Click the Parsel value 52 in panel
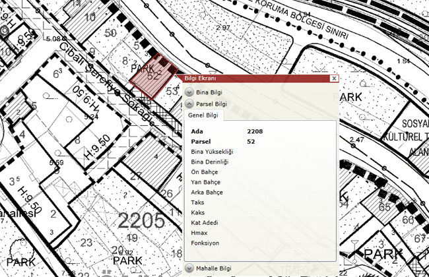429x277 pixels. click(x=251, y=142)
